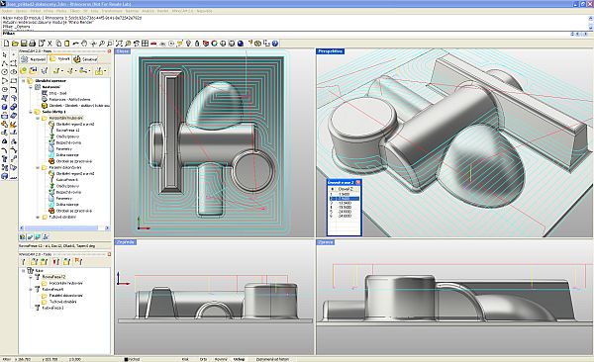This screenshot has width=594, height=362.
Task: Collapse the root node of the tools tree
Action: click(x=23, y=271)
